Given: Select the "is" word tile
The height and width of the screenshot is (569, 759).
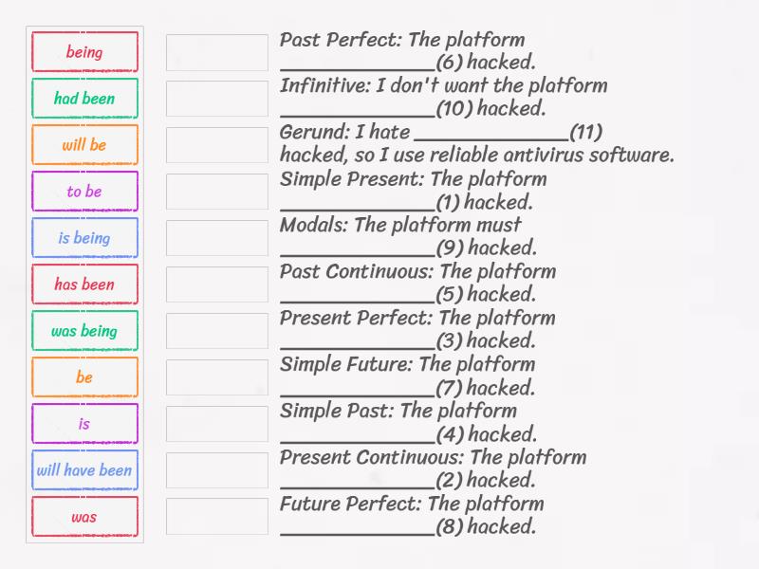Looking at the screenshot, I should point(84,423).
